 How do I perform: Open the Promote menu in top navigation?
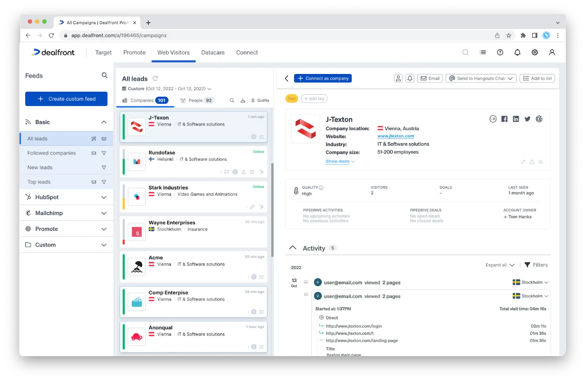tap(134, 52)
